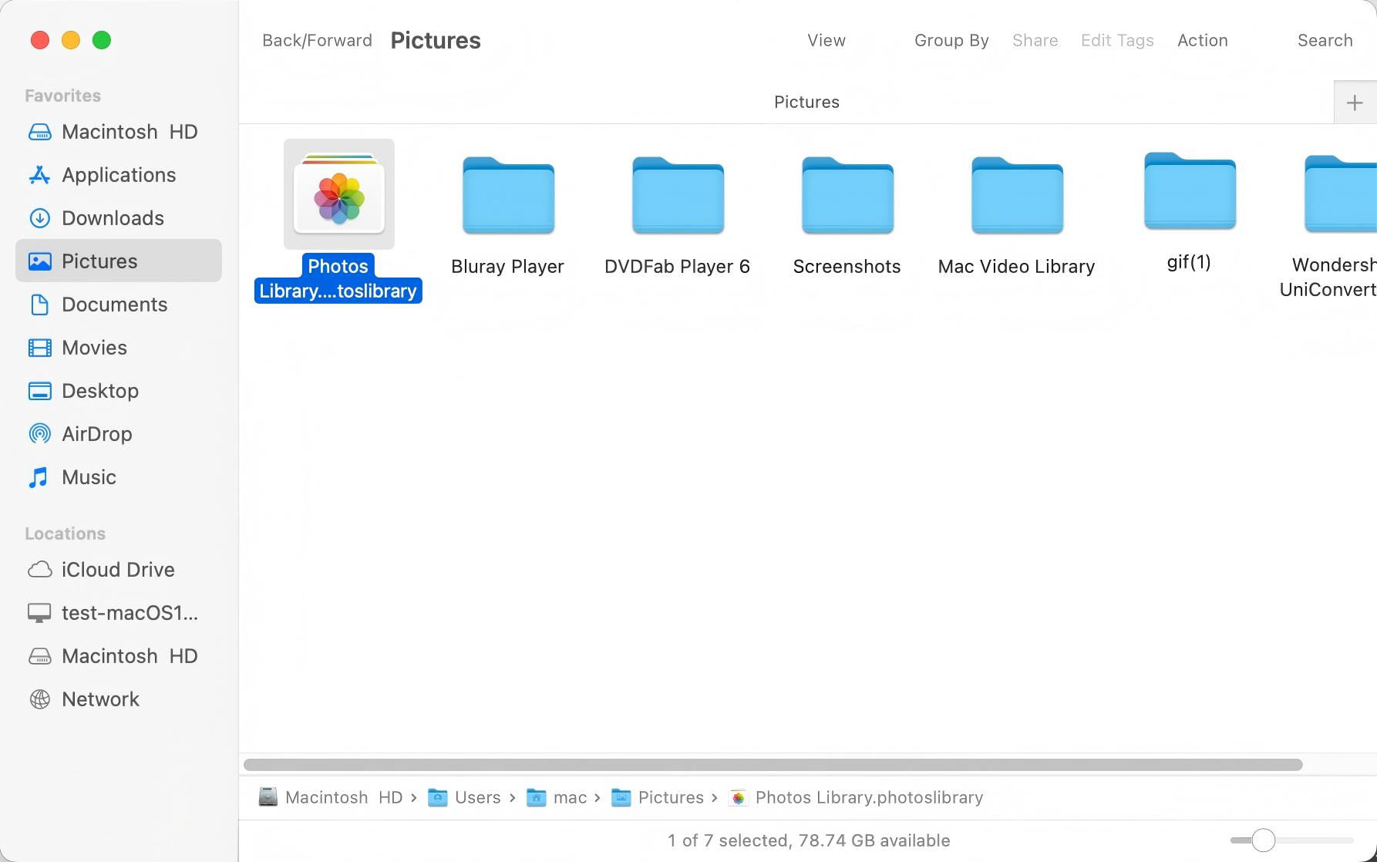Open the Screenshots folder
Viewport: 1377px width, 862px height.
847,195
